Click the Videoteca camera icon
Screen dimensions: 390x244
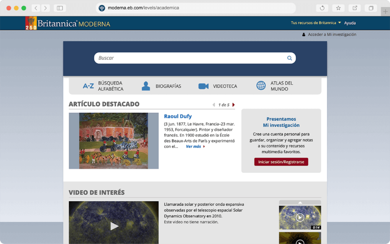pos(204,86)
